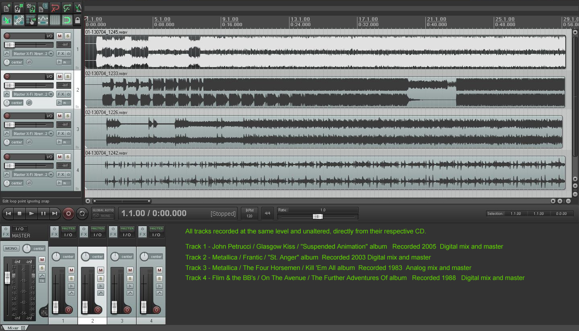579x331 pixels.
Task: Open FX chain for track 1
Action: [61, 53]
